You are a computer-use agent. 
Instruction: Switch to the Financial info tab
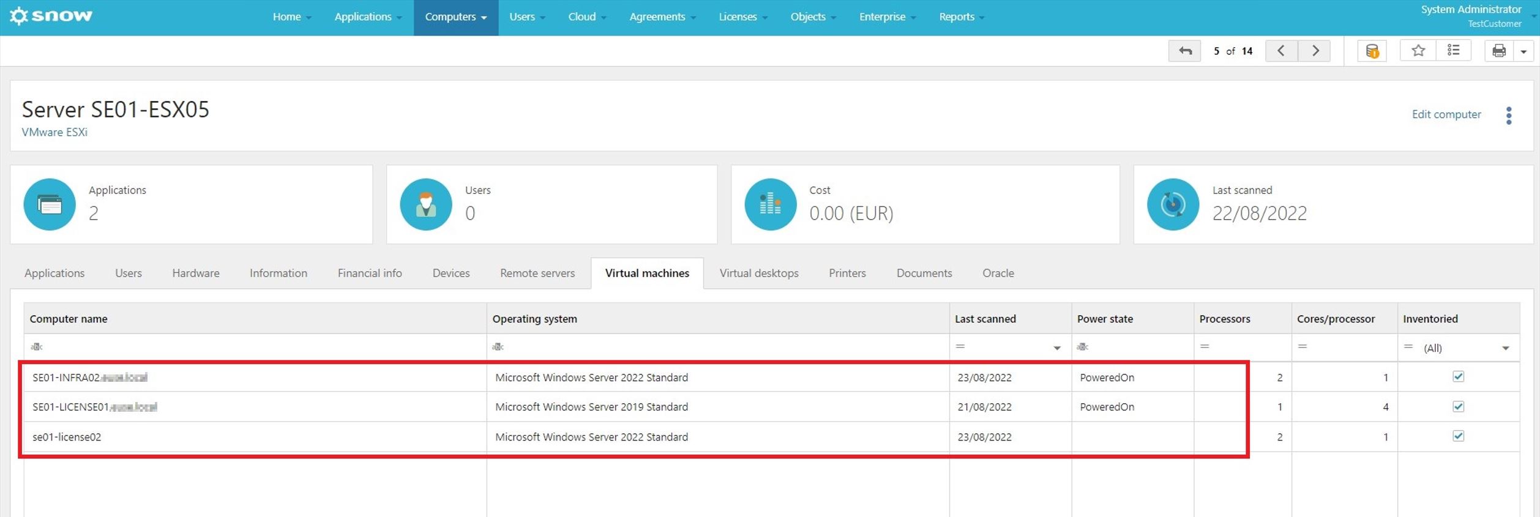[370, 273]
